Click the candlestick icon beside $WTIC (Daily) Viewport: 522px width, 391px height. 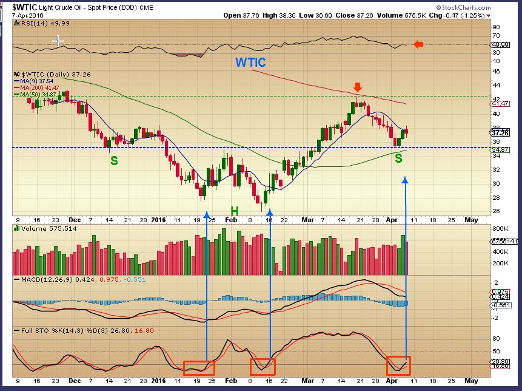click(16, 74)
